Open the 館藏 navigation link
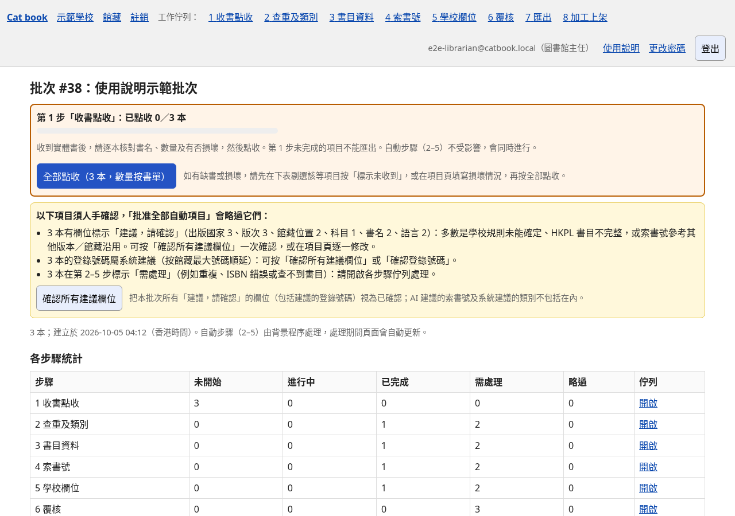 [112, 17]
